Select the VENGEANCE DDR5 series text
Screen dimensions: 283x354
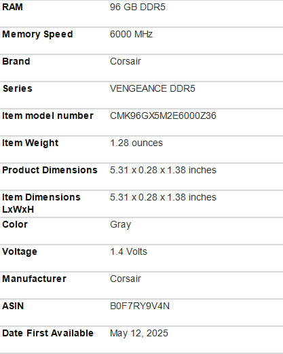click(153, 88)
